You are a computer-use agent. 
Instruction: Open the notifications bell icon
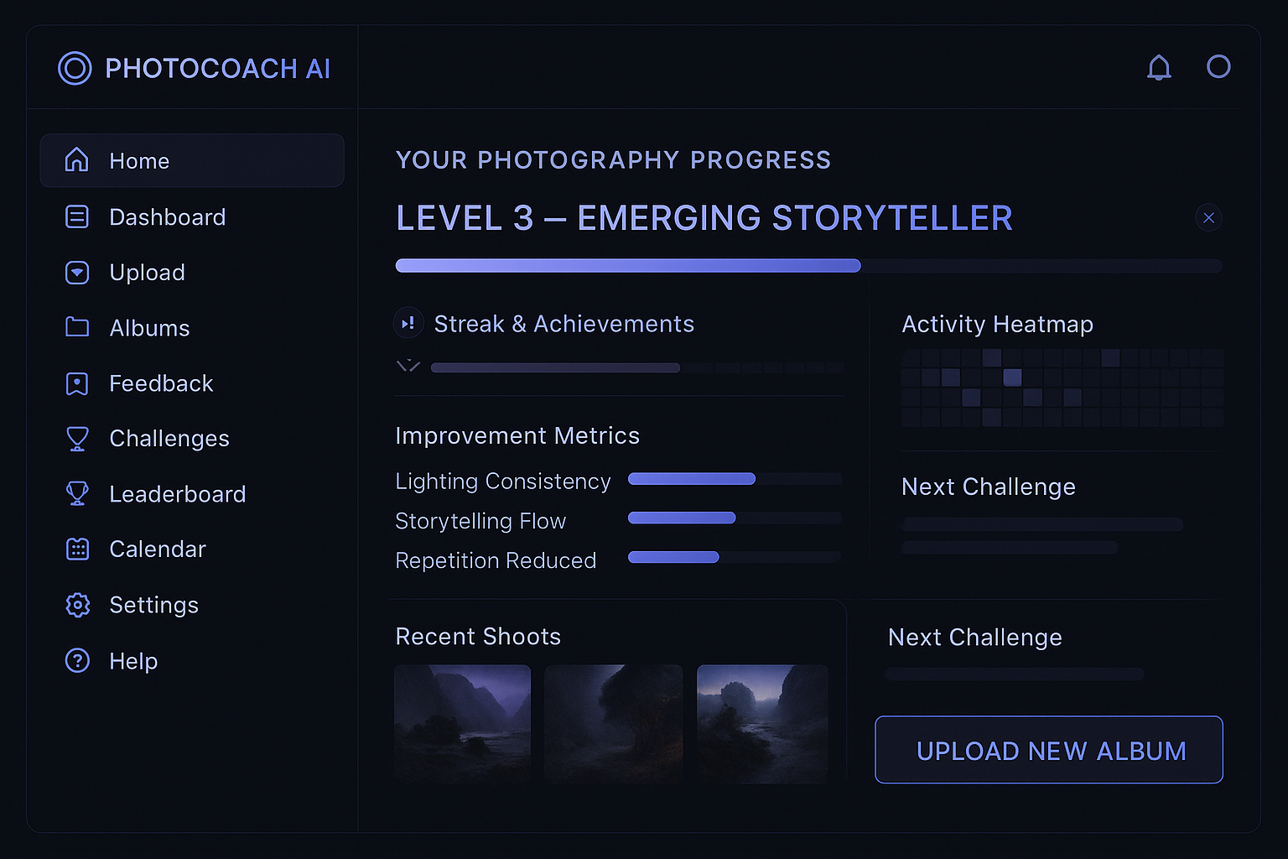1159,67
